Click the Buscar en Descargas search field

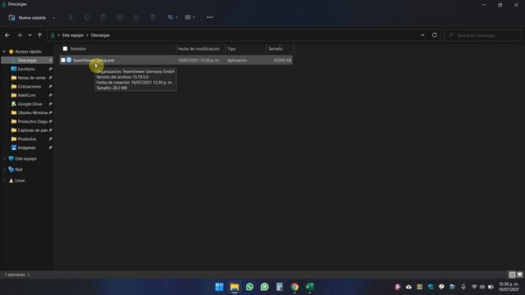(x=482, y=35)
